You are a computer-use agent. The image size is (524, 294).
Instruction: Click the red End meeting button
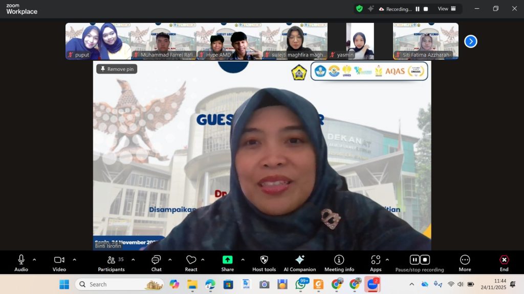point(504,260)
